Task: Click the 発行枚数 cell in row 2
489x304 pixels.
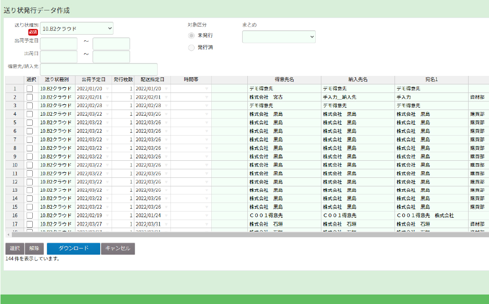Action: [x=123, y=97]
